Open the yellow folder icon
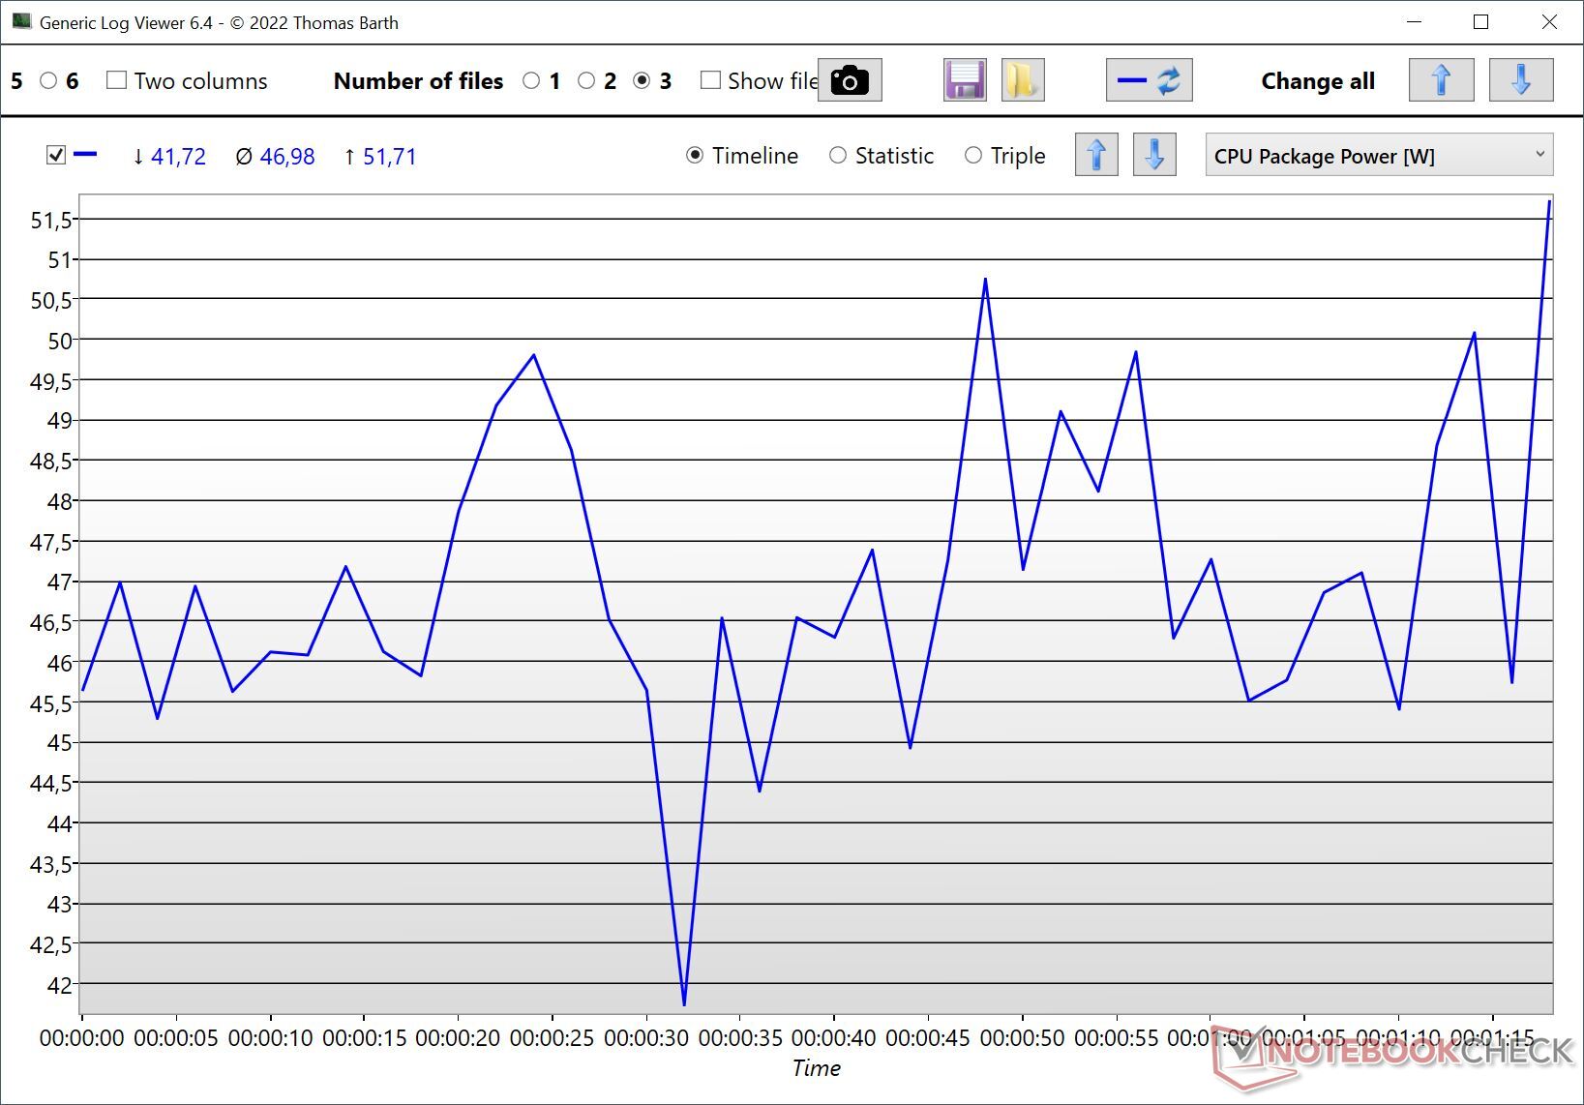 point(1022,80)
